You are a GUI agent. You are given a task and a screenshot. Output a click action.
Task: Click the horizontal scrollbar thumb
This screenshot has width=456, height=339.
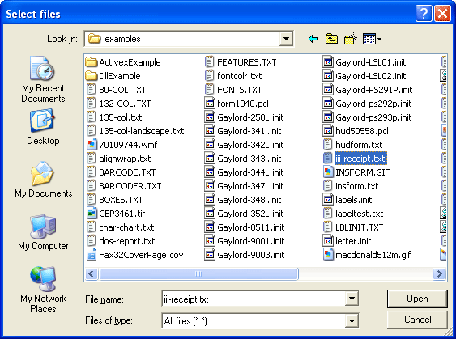click(198, 273)
